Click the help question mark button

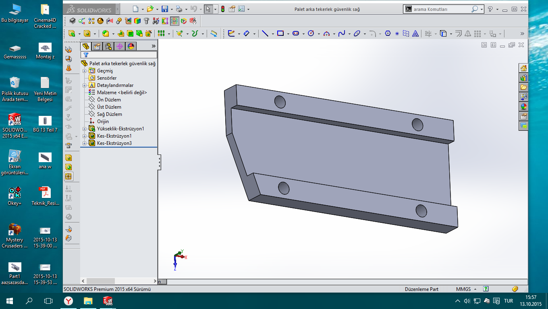point(490,9)
